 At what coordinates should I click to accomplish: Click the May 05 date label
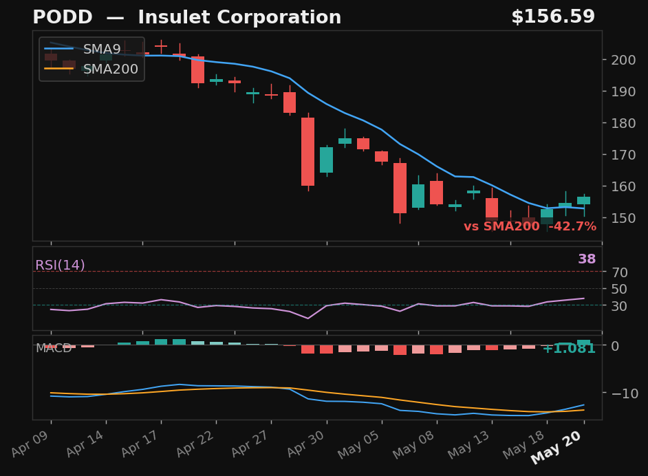point(359,444)
